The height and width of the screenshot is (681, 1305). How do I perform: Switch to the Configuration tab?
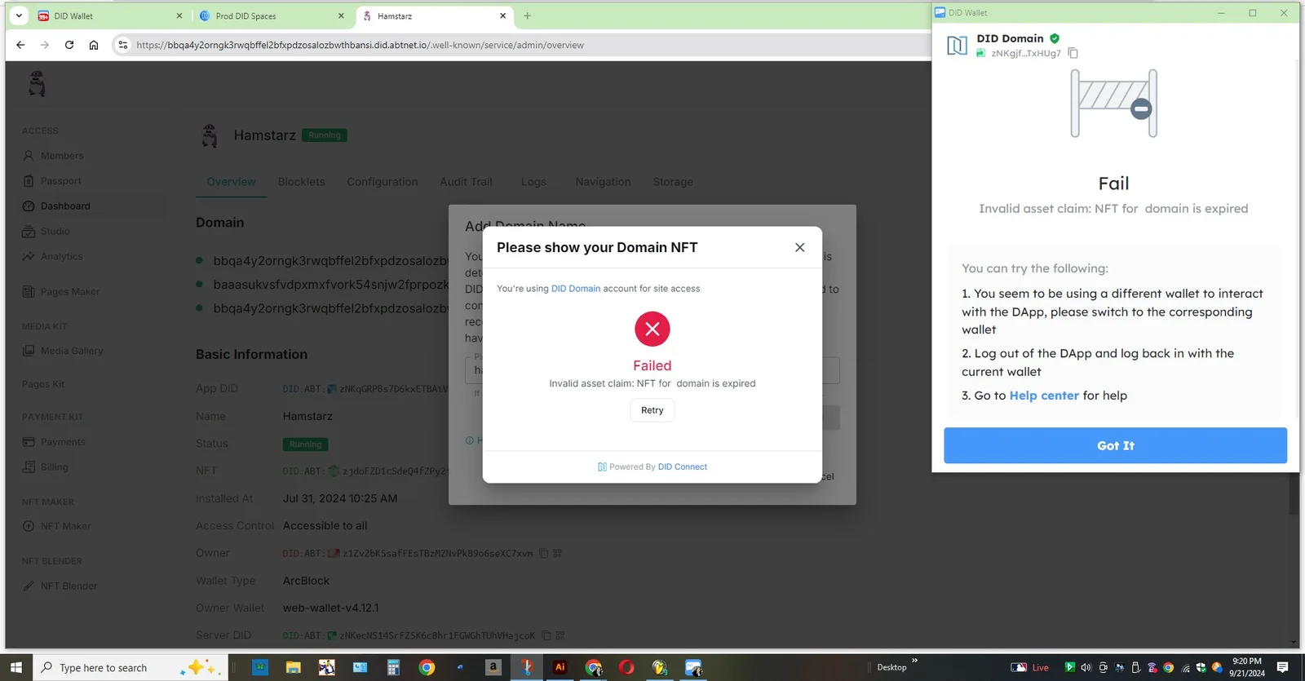pos(383,182)
